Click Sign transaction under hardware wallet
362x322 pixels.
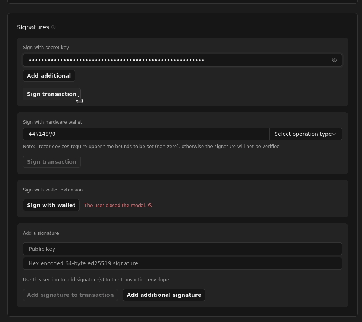(x=52, y=162)
